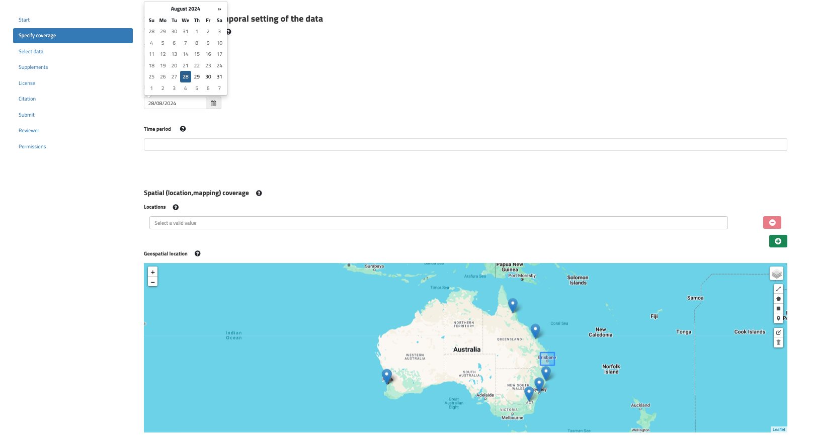Click the August 2024 calendar header
Viewport: 817px width, 438px height.
(185, 9)
